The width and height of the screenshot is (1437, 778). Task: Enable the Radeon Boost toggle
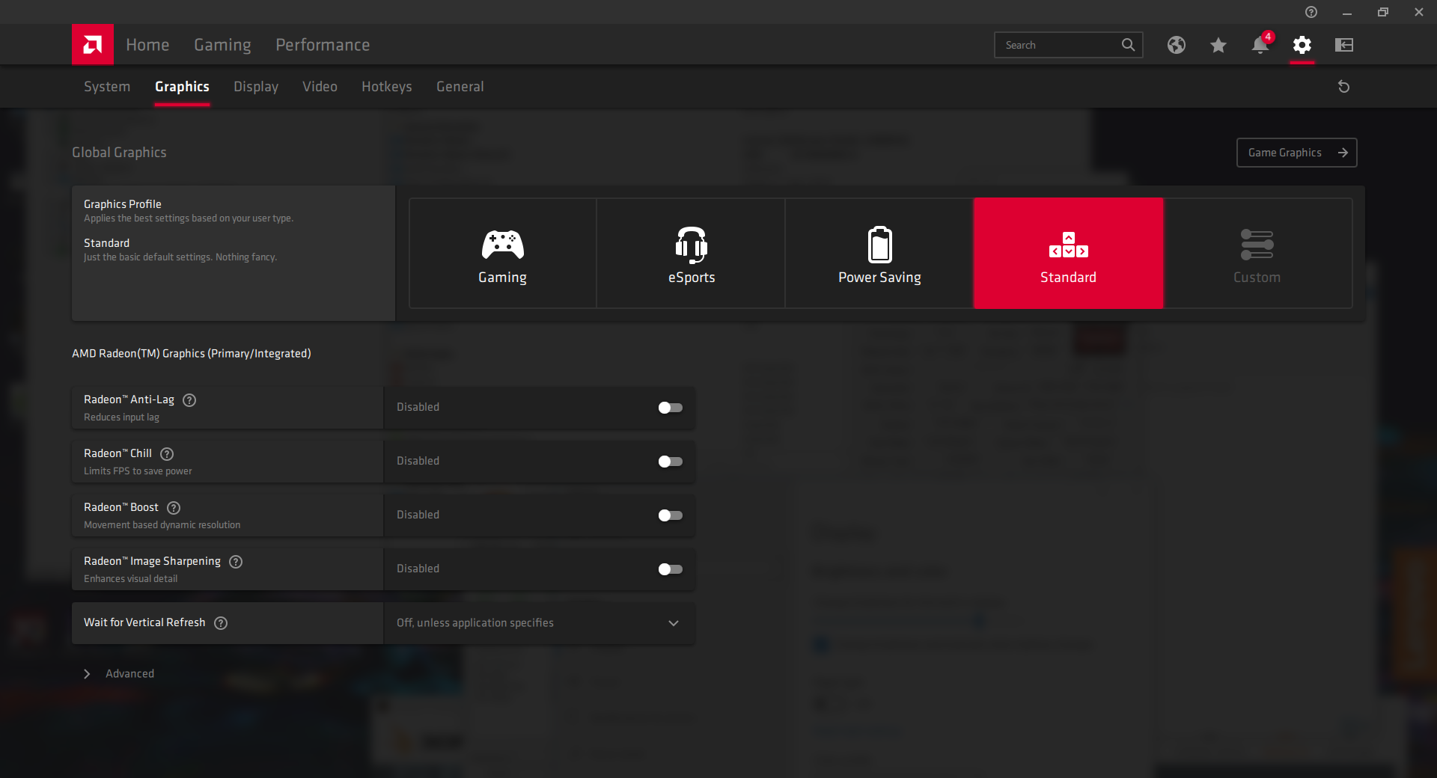pos(670,515)
